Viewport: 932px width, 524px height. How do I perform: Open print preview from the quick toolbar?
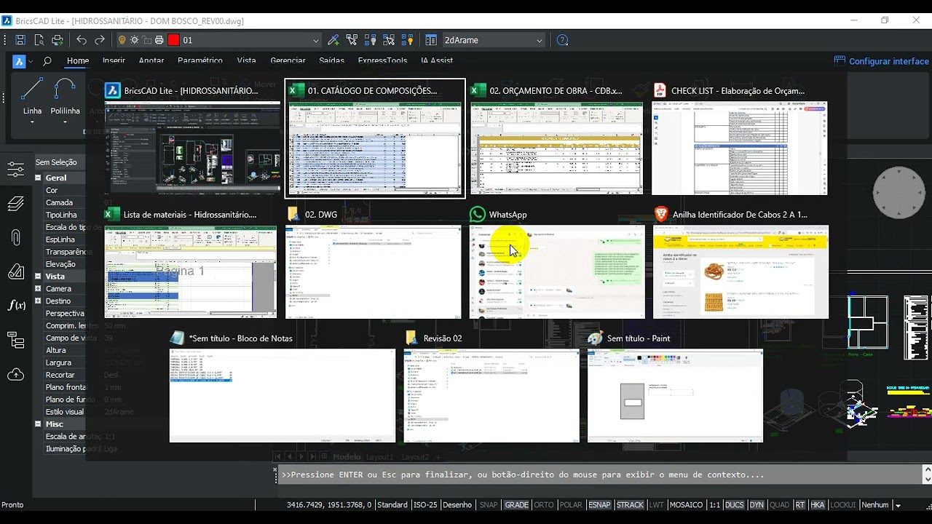[x=39, y=40]
